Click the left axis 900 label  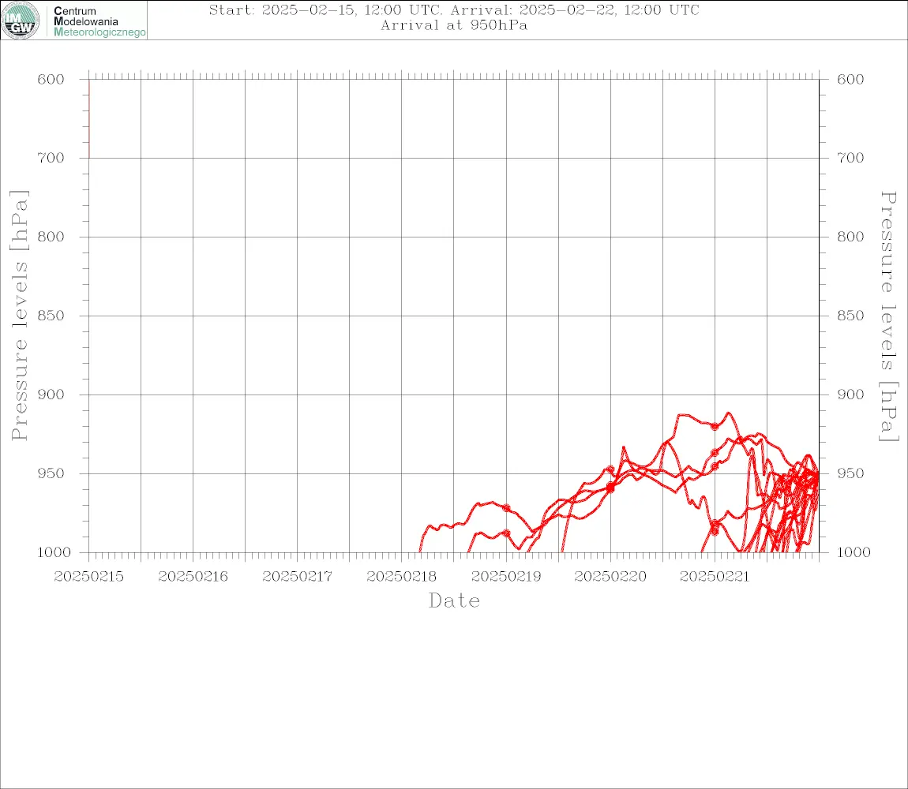(51, 394)
